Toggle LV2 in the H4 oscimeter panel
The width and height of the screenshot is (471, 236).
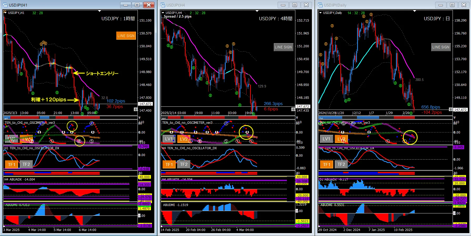(184, 139)
